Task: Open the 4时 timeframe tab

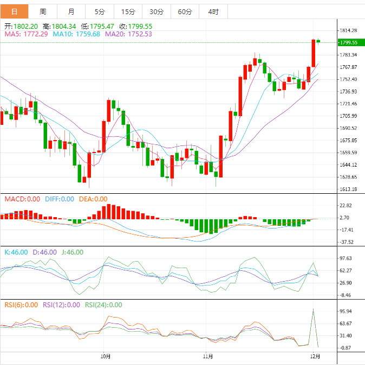Action: tap(213, 11)
